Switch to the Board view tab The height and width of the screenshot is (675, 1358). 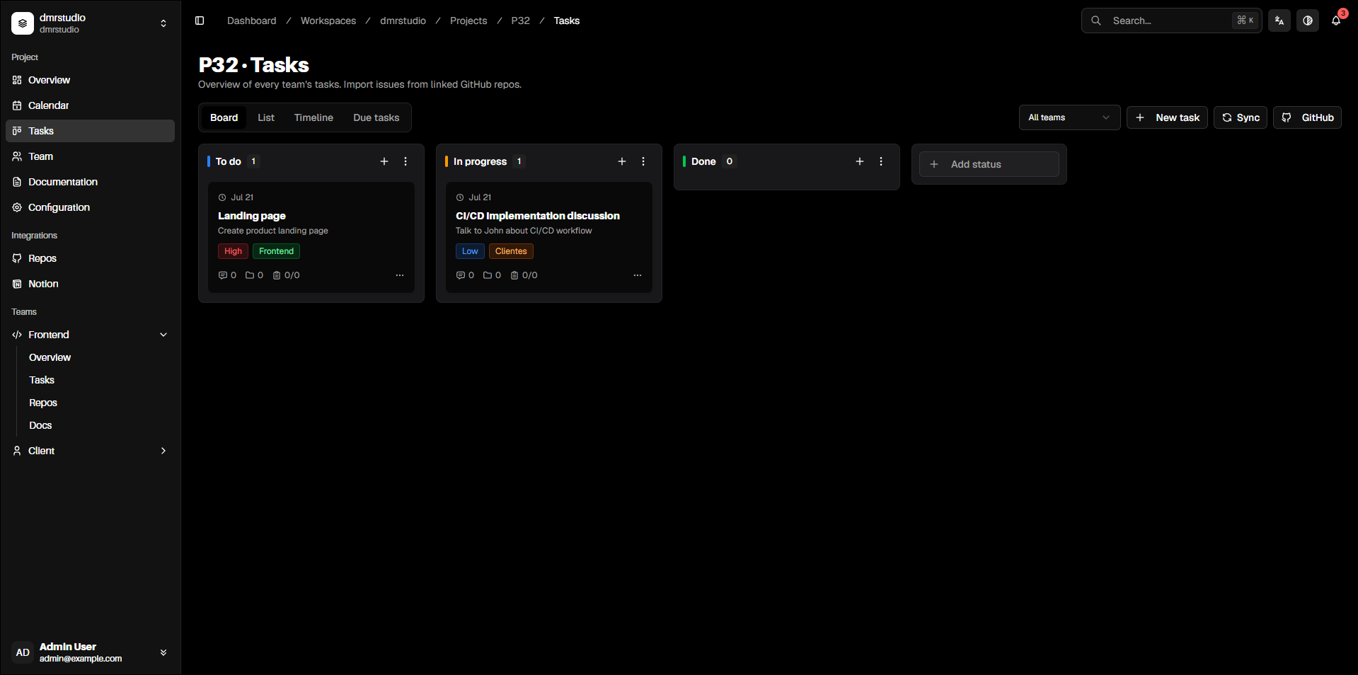coord(224,117)
